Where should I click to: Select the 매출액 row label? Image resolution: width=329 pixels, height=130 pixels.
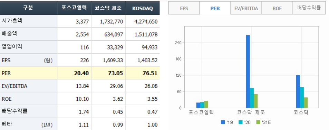(x=9, y=34)
